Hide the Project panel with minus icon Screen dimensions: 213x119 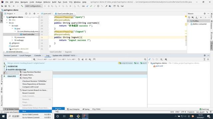pyautogui.click(x=38, y=14)
